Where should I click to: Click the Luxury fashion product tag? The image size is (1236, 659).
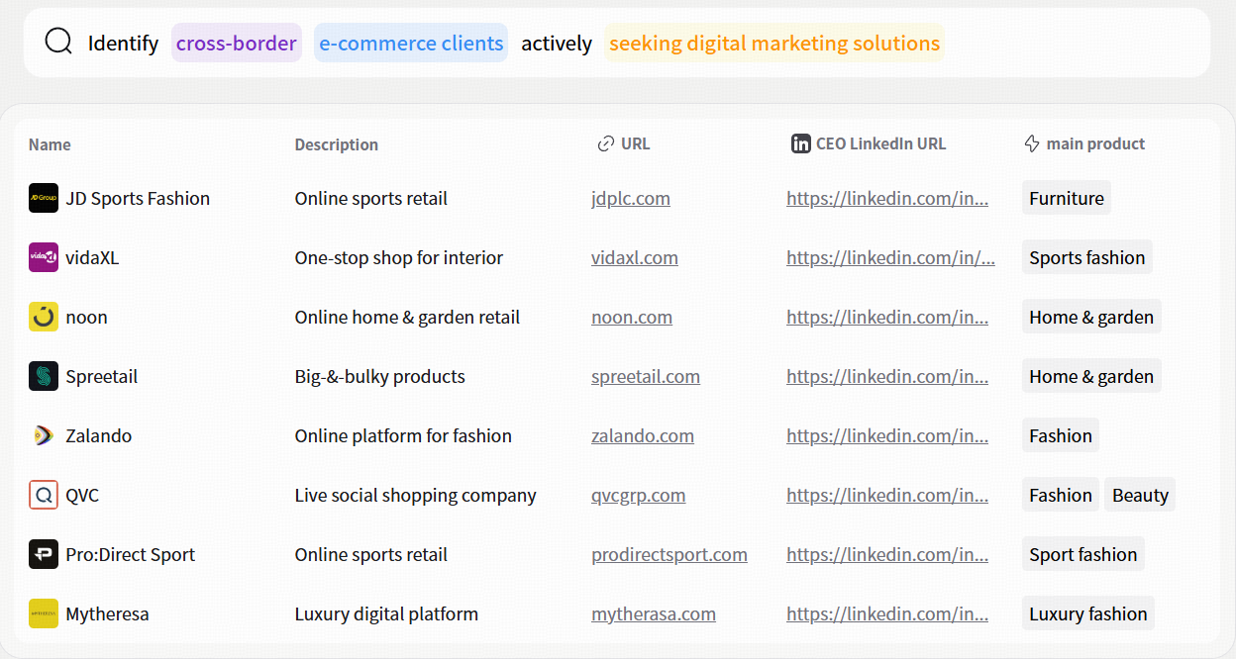coord(1087,613)
